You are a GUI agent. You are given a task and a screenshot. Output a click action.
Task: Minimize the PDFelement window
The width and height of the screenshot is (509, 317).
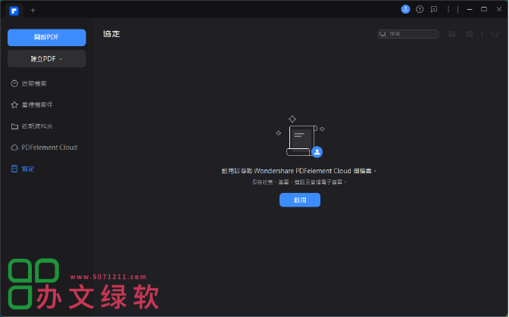click(470, 9)
